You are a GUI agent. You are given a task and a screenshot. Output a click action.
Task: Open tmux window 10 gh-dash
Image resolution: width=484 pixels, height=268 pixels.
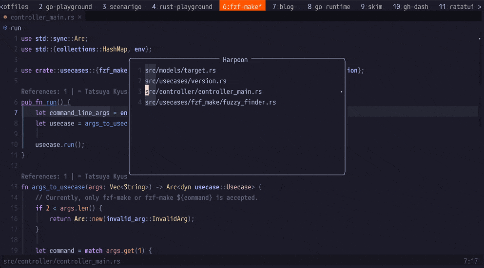pyautogui.click(x=410, y=6)
